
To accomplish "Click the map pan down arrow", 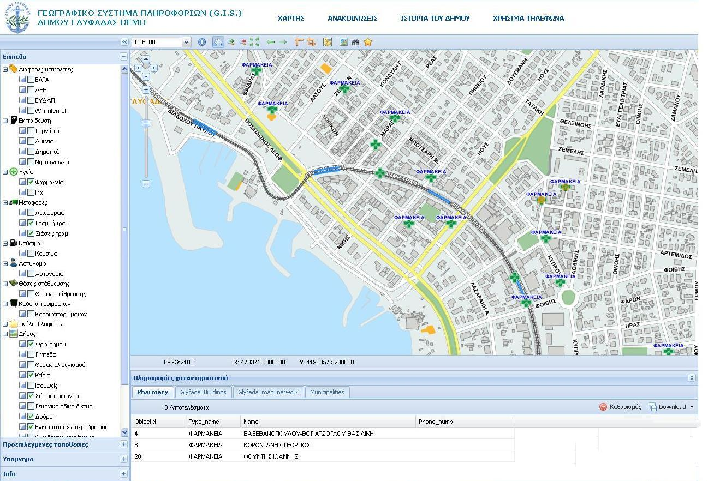I will click(146, 76).
